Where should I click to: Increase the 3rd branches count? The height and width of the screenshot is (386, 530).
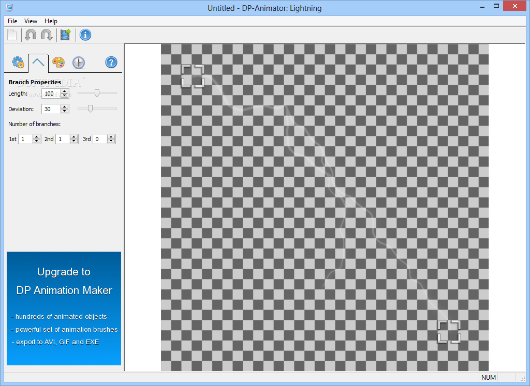click(x=111, y=137)
